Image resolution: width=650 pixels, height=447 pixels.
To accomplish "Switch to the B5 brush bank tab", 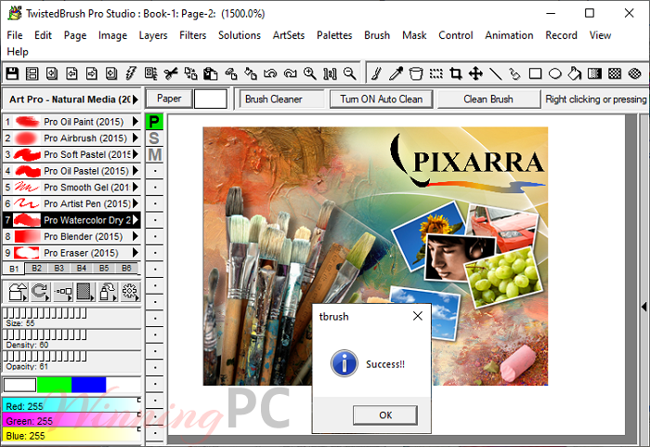I will tap(104, 269).
